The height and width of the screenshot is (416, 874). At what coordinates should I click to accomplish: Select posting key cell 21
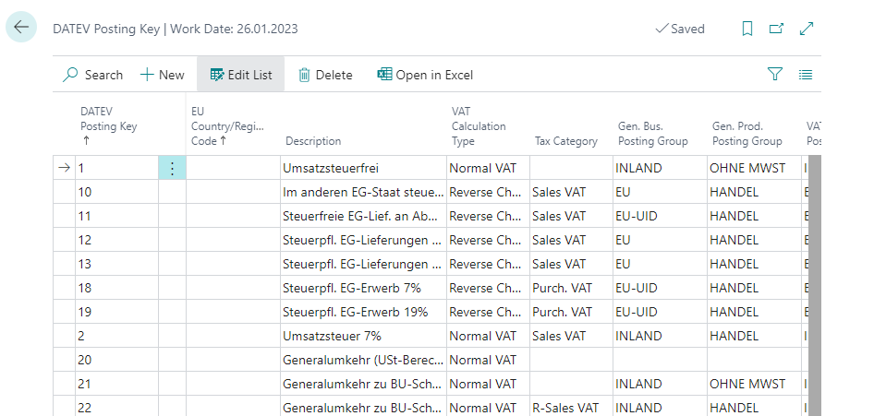point(117,383)
